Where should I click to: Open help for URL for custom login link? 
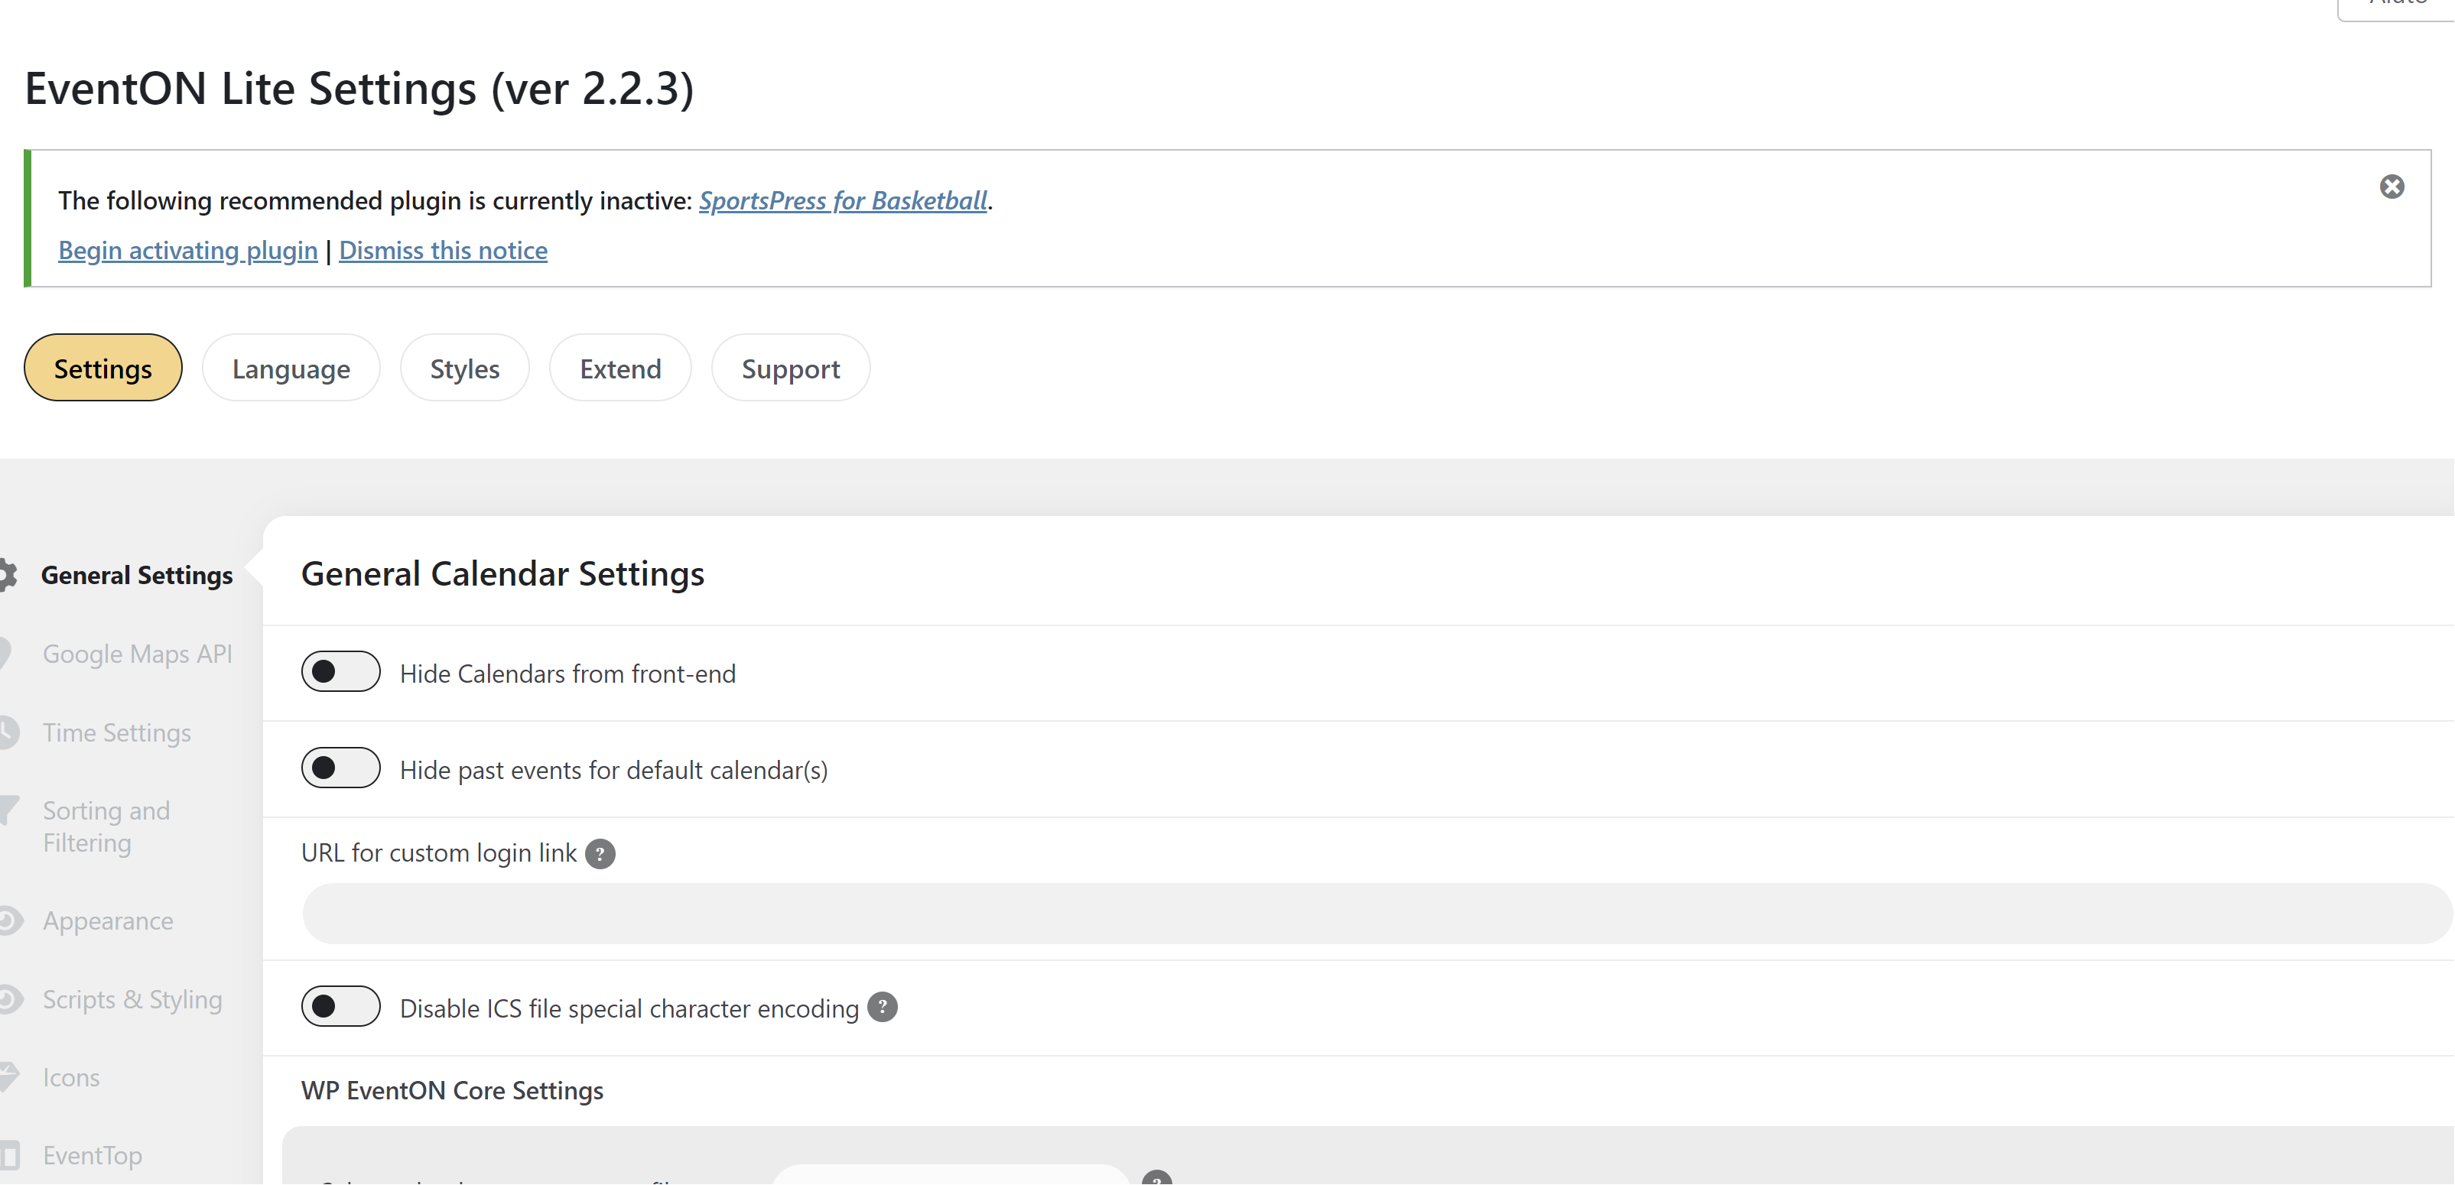pos(600,853)
